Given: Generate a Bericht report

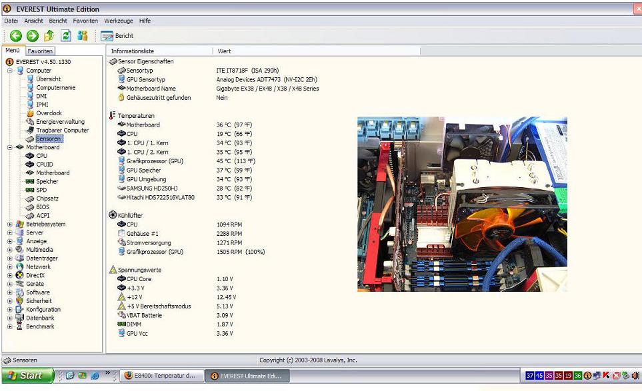Looking at the screenshot, I should click(x=117, y=36).
